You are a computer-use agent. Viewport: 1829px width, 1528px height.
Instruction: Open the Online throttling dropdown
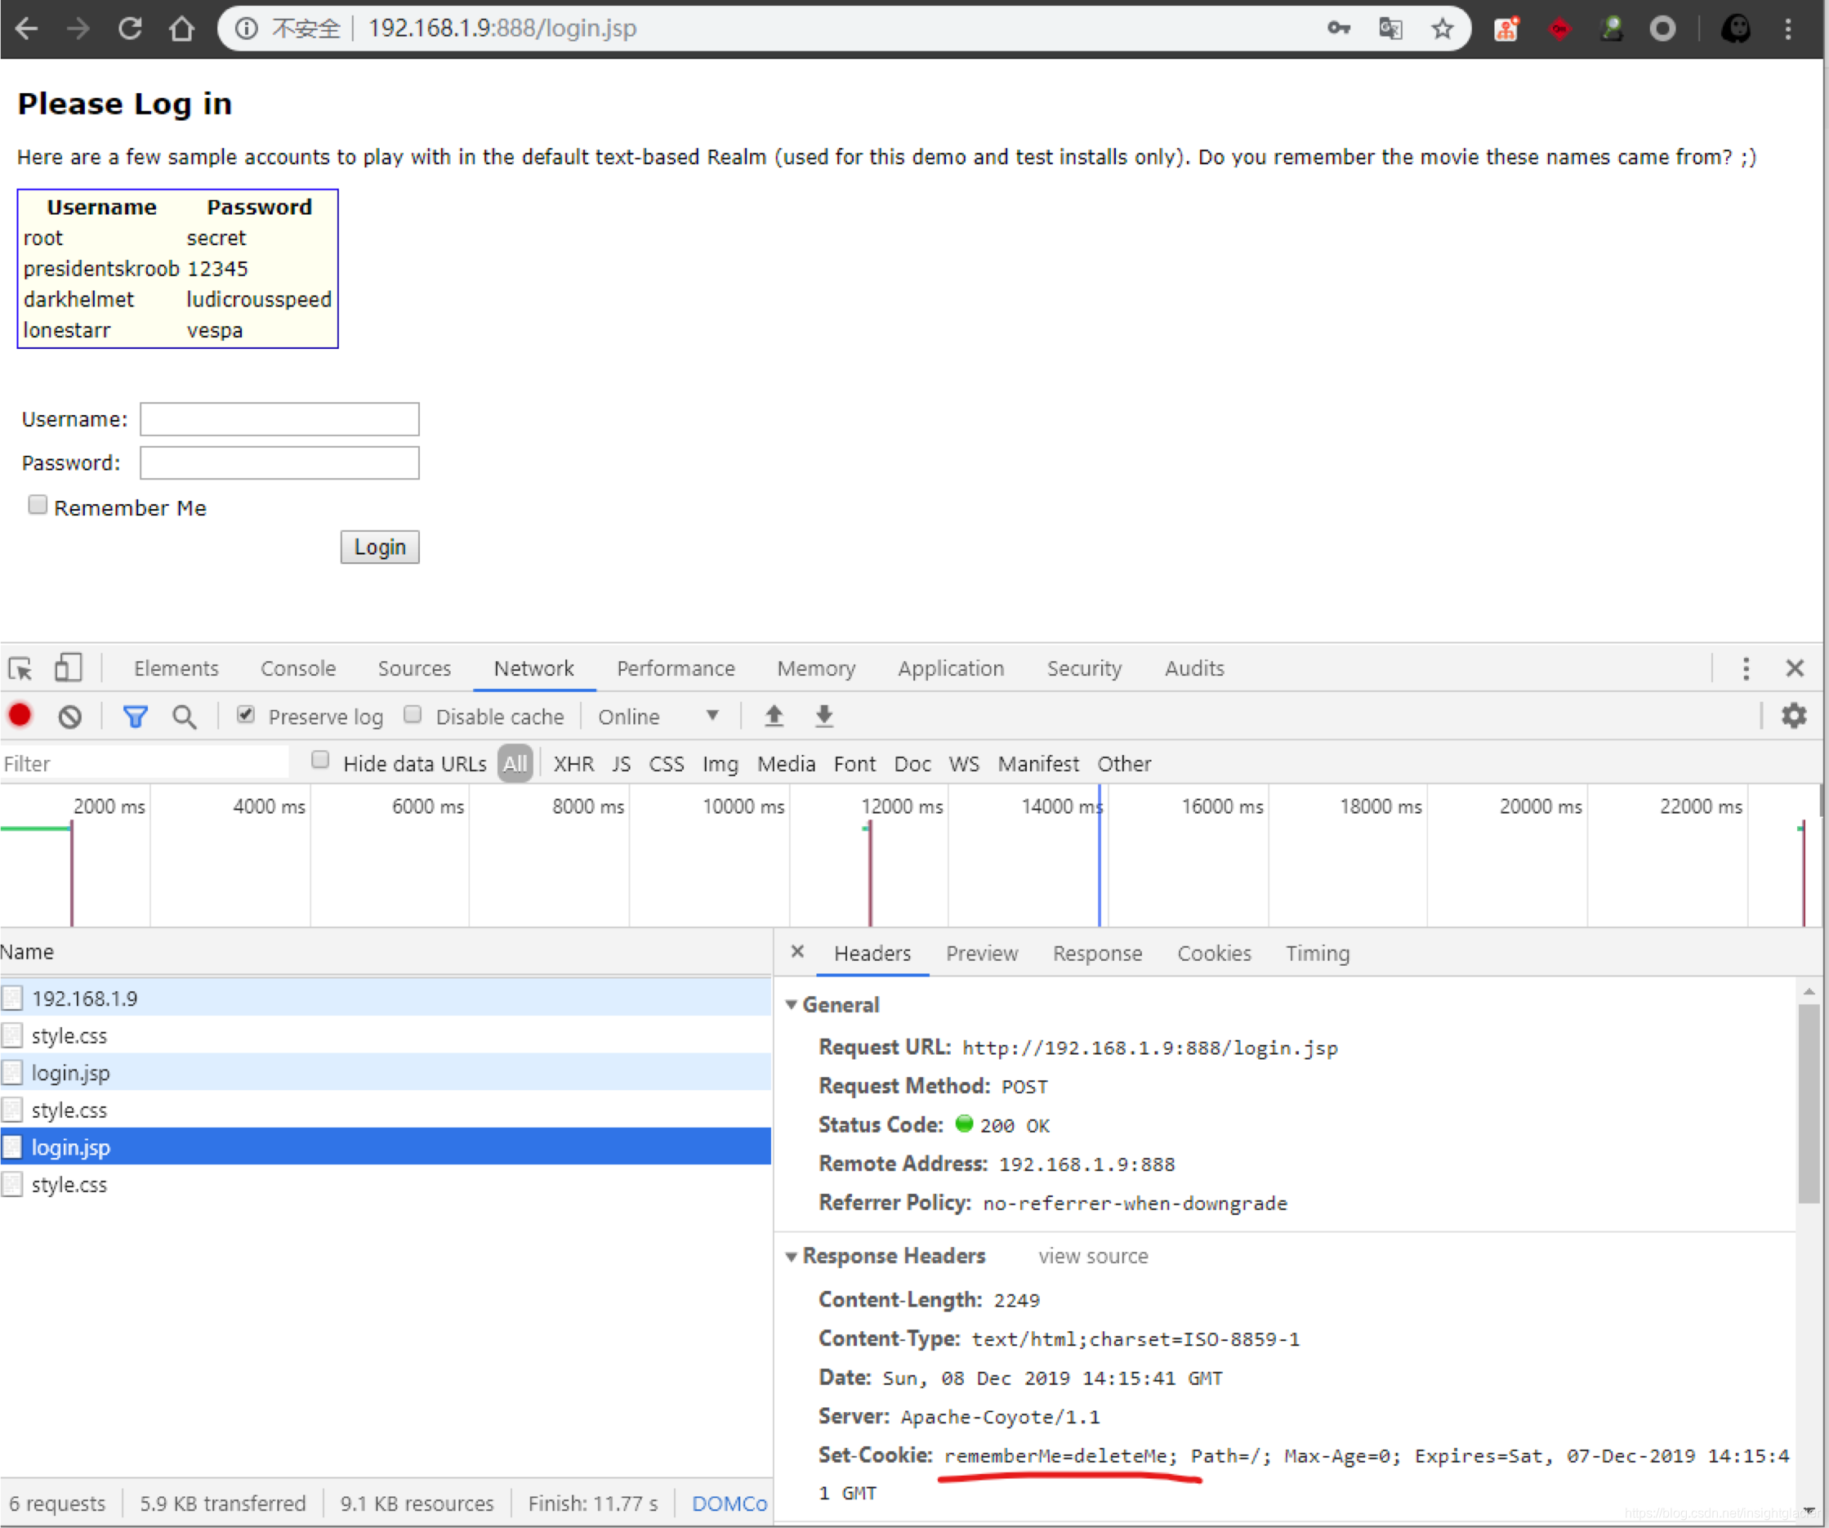pos(658,716)
